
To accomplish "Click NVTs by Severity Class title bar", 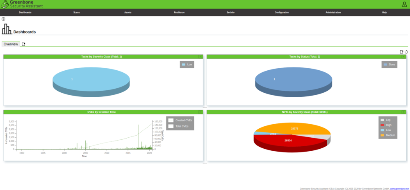I will 305,112.
